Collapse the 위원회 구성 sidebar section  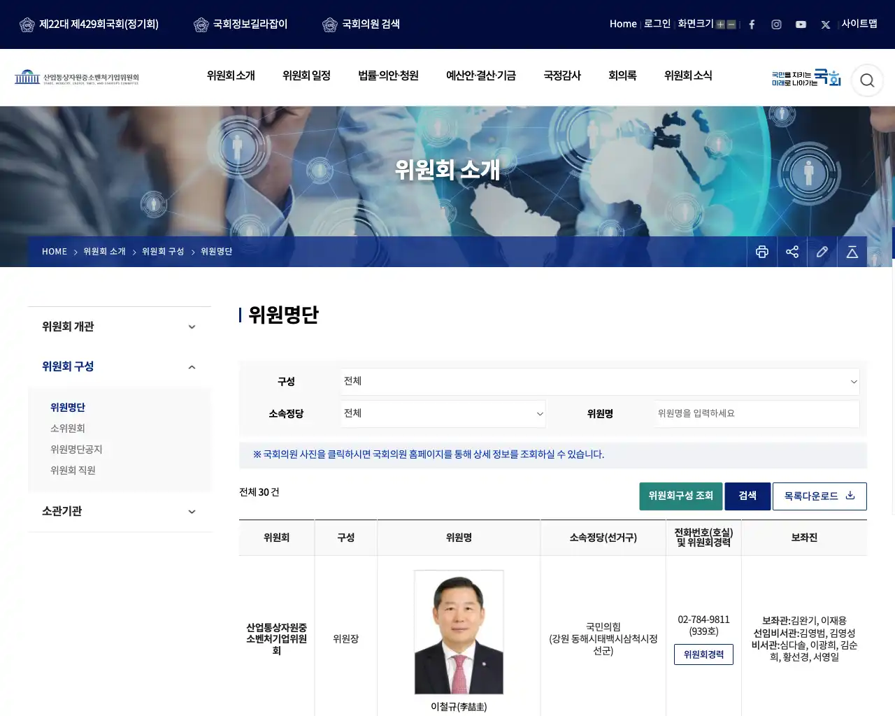coord(120,366)
